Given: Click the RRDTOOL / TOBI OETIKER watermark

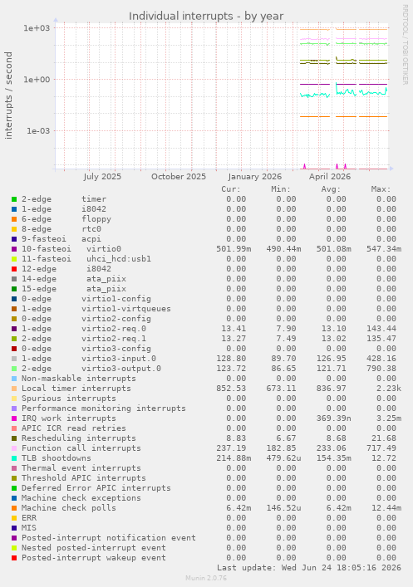Looking at the screenshot, I should pos(406,45).
